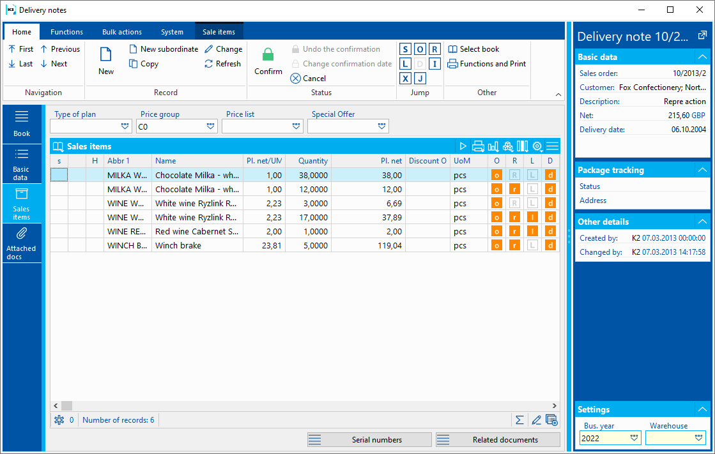Collapse the Settings panel
Screen dimensions: 715x454
(x=702, y=409)
